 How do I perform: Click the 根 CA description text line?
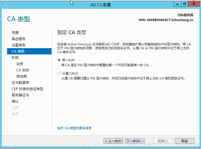[105, 65]
